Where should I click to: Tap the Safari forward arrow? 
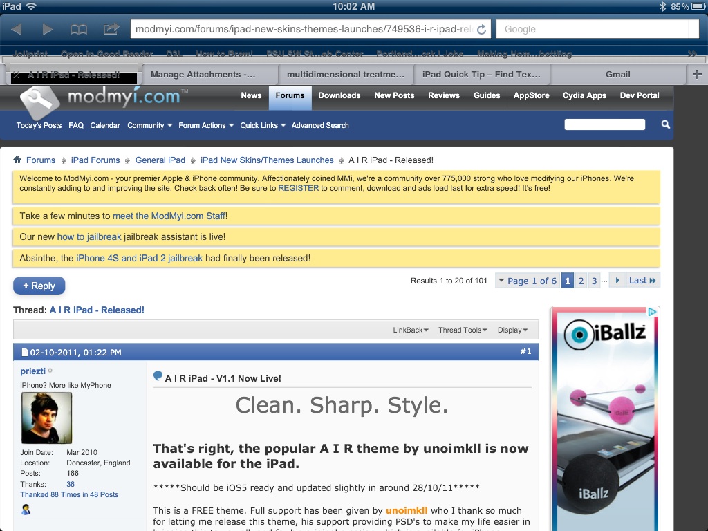(x=48, y=30)
